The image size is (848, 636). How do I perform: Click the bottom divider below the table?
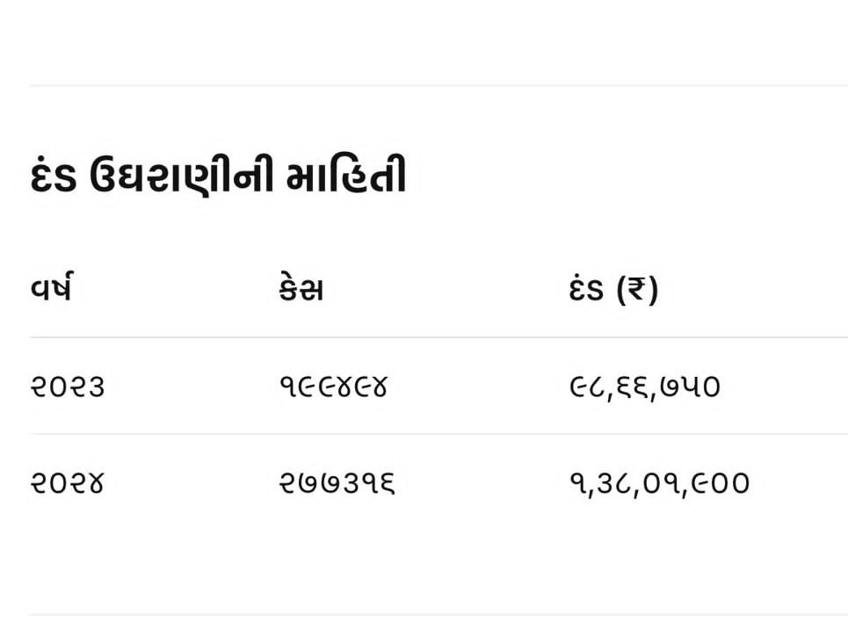click(x=438, y=614)
